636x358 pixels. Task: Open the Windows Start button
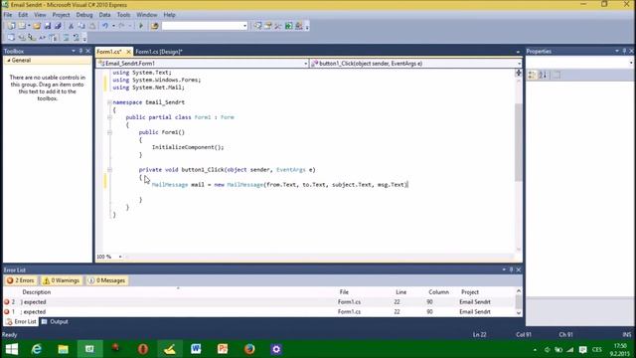[12, 349]
